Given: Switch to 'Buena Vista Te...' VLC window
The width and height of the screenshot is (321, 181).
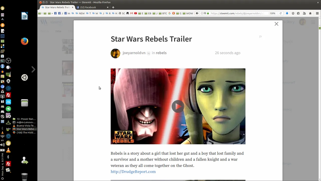Looking at the screenshot, I should click(24, 126).
